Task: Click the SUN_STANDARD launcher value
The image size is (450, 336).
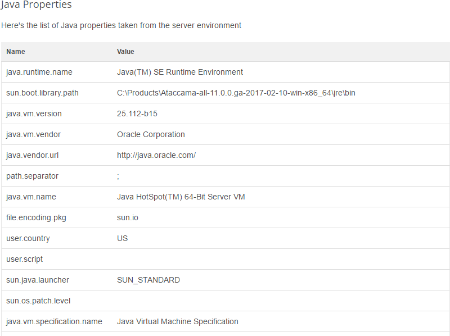Action: point(148,280)
